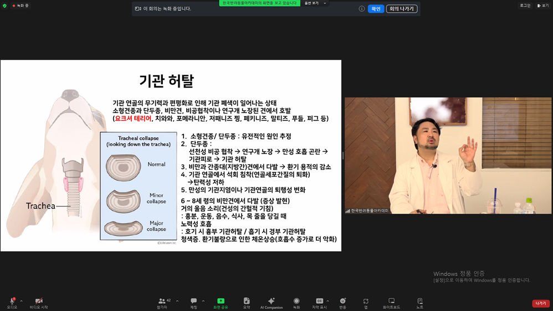Click the green encryption shield icon

point(4,6)
